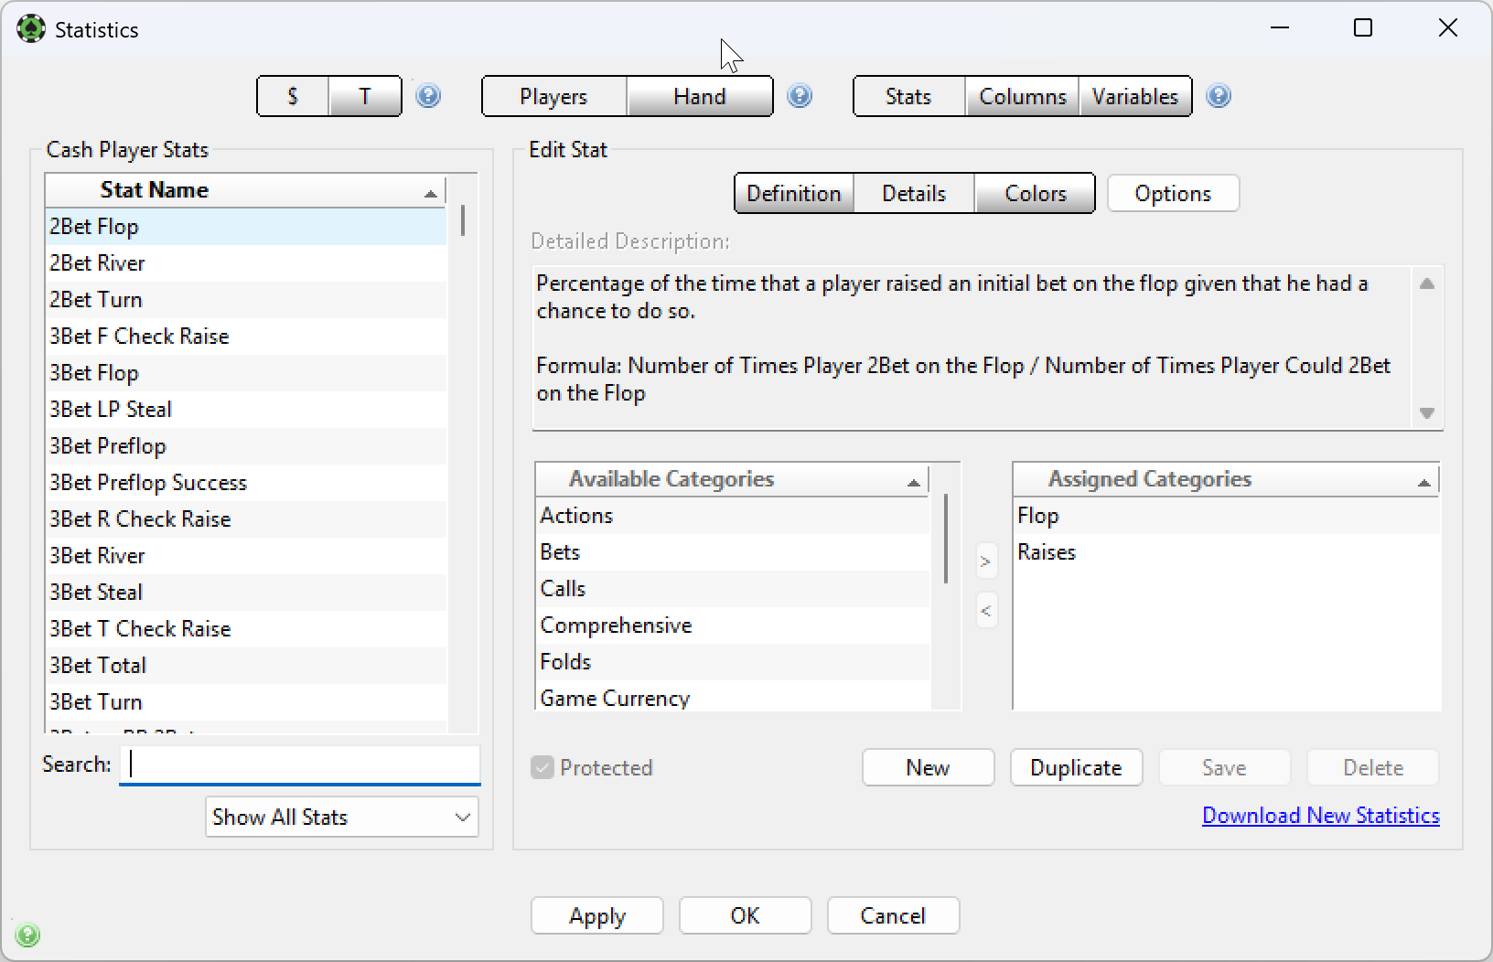The width and height of the screenshot is (1493, 962).
Task: Select Folds in Available Categories
Action: click(732, 661)
